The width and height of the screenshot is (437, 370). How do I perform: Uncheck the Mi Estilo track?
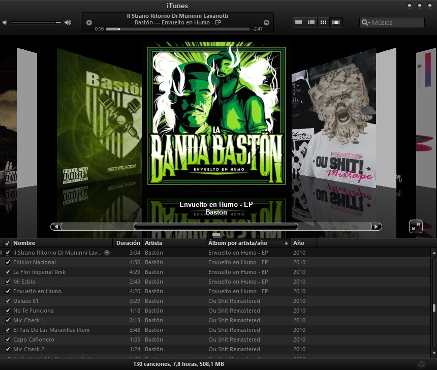(x=8, y=282)
